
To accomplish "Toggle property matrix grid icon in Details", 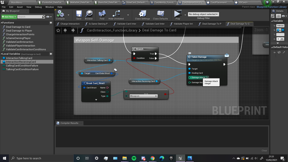I will [278, 16].
